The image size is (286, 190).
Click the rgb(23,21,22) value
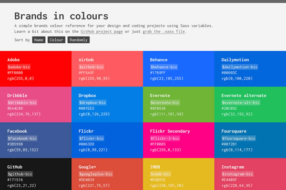pos(22,186)
